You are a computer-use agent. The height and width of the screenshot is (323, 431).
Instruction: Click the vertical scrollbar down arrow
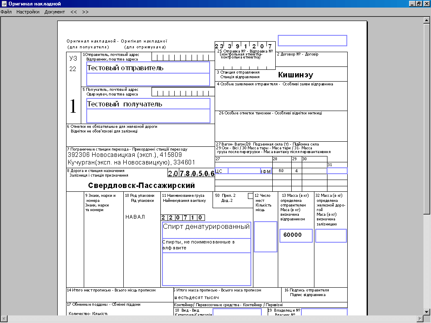tap(427, 312)
